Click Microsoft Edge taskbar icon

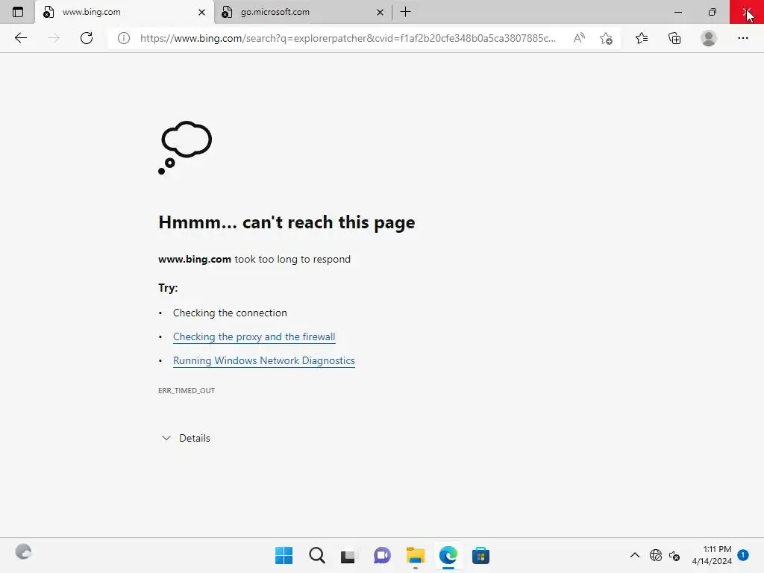(x=448, y=555)
